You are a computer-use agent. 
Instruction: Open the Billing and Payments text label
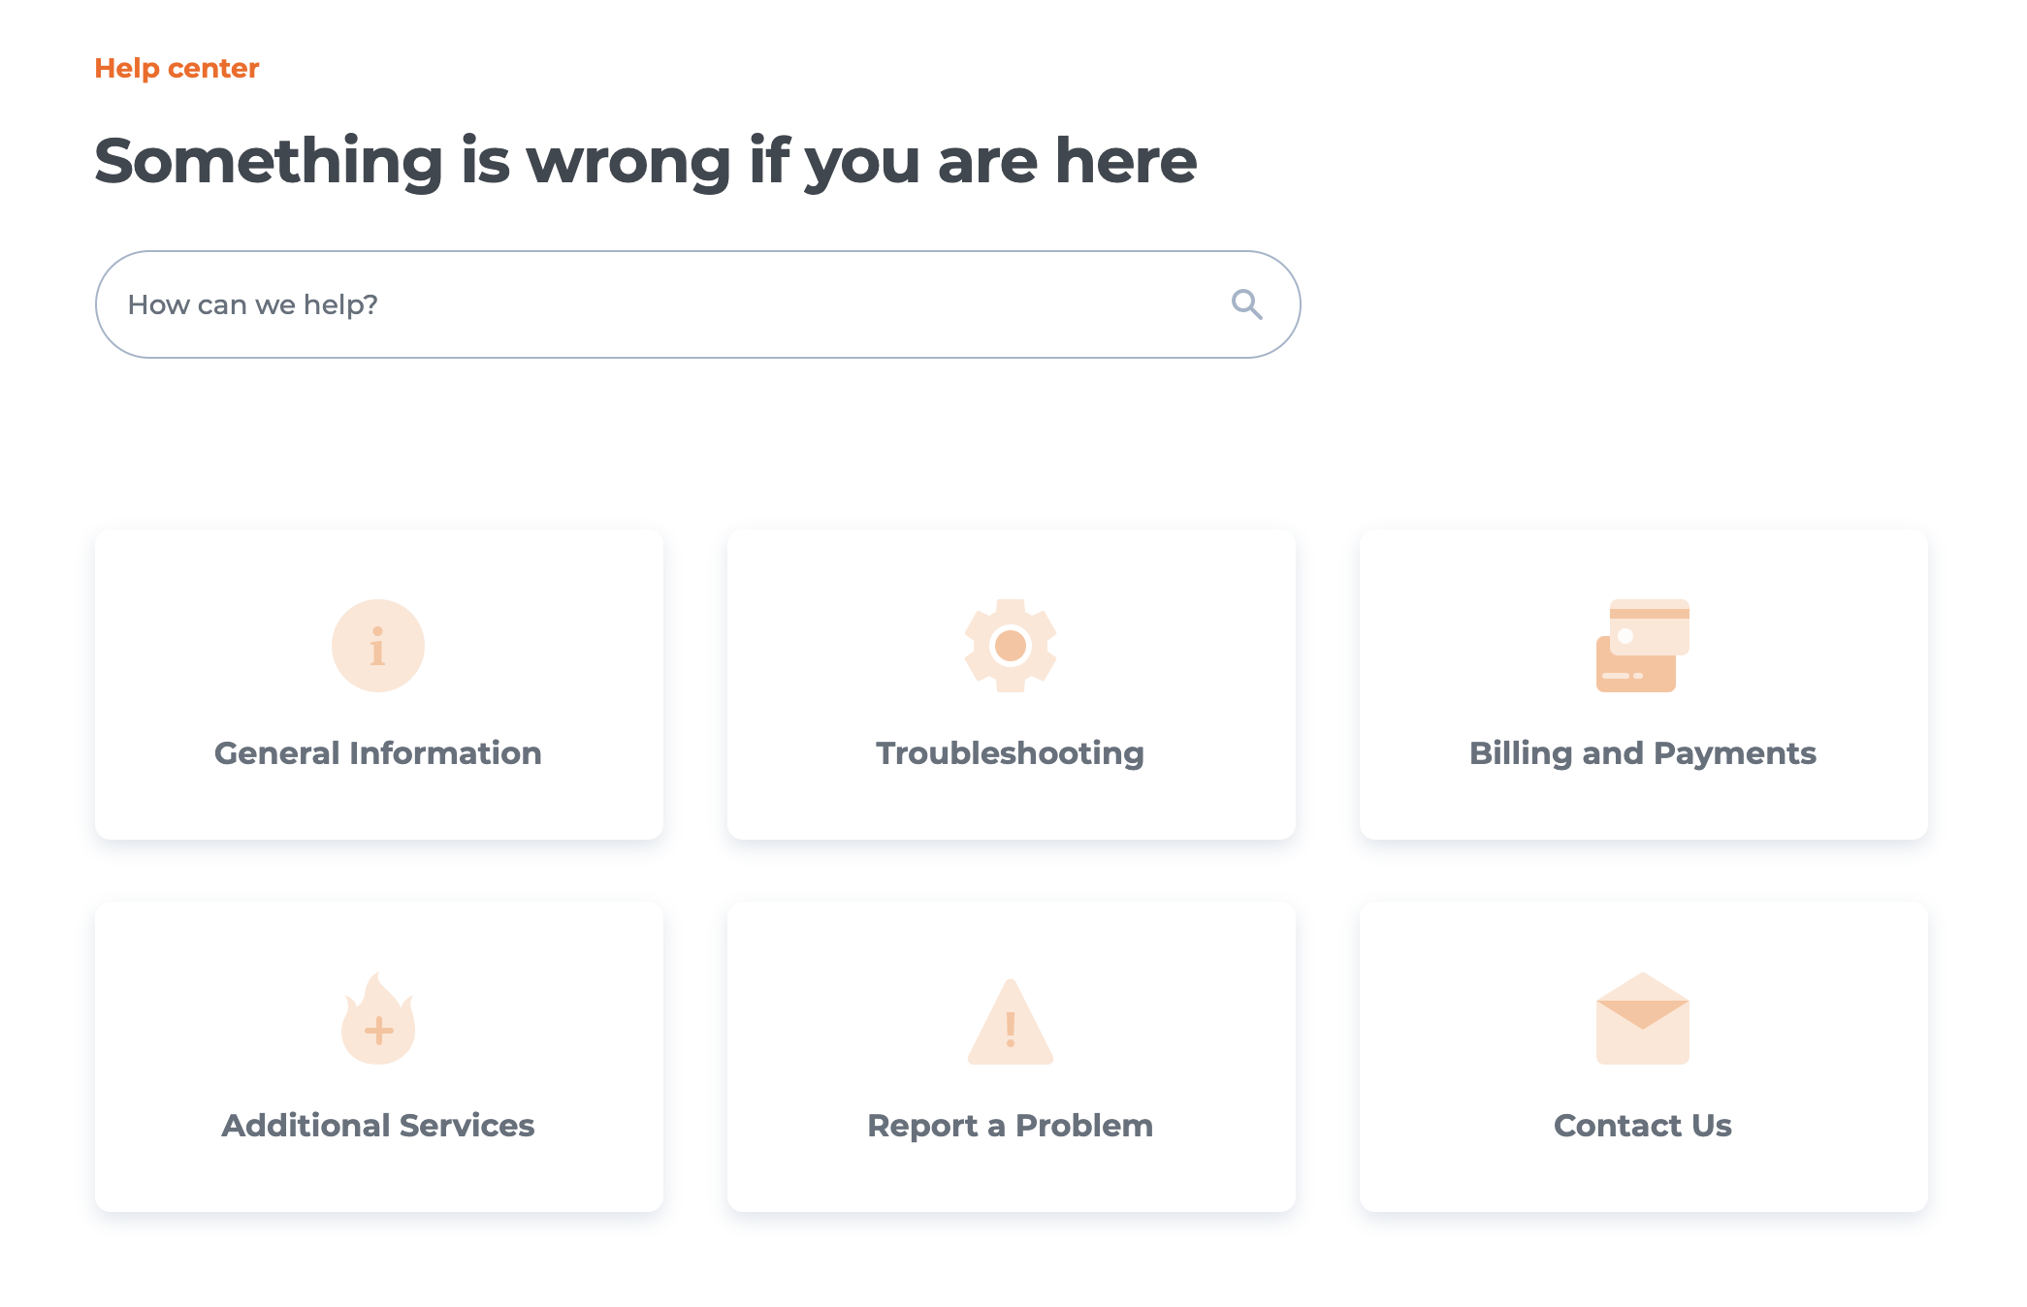pos(1643,753)
